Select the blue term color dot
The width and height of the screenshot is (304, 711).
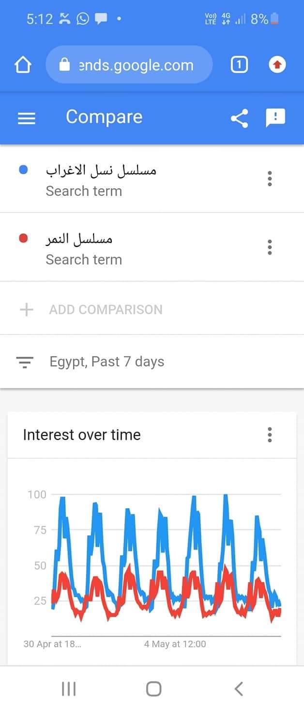(x=23, y=170)
